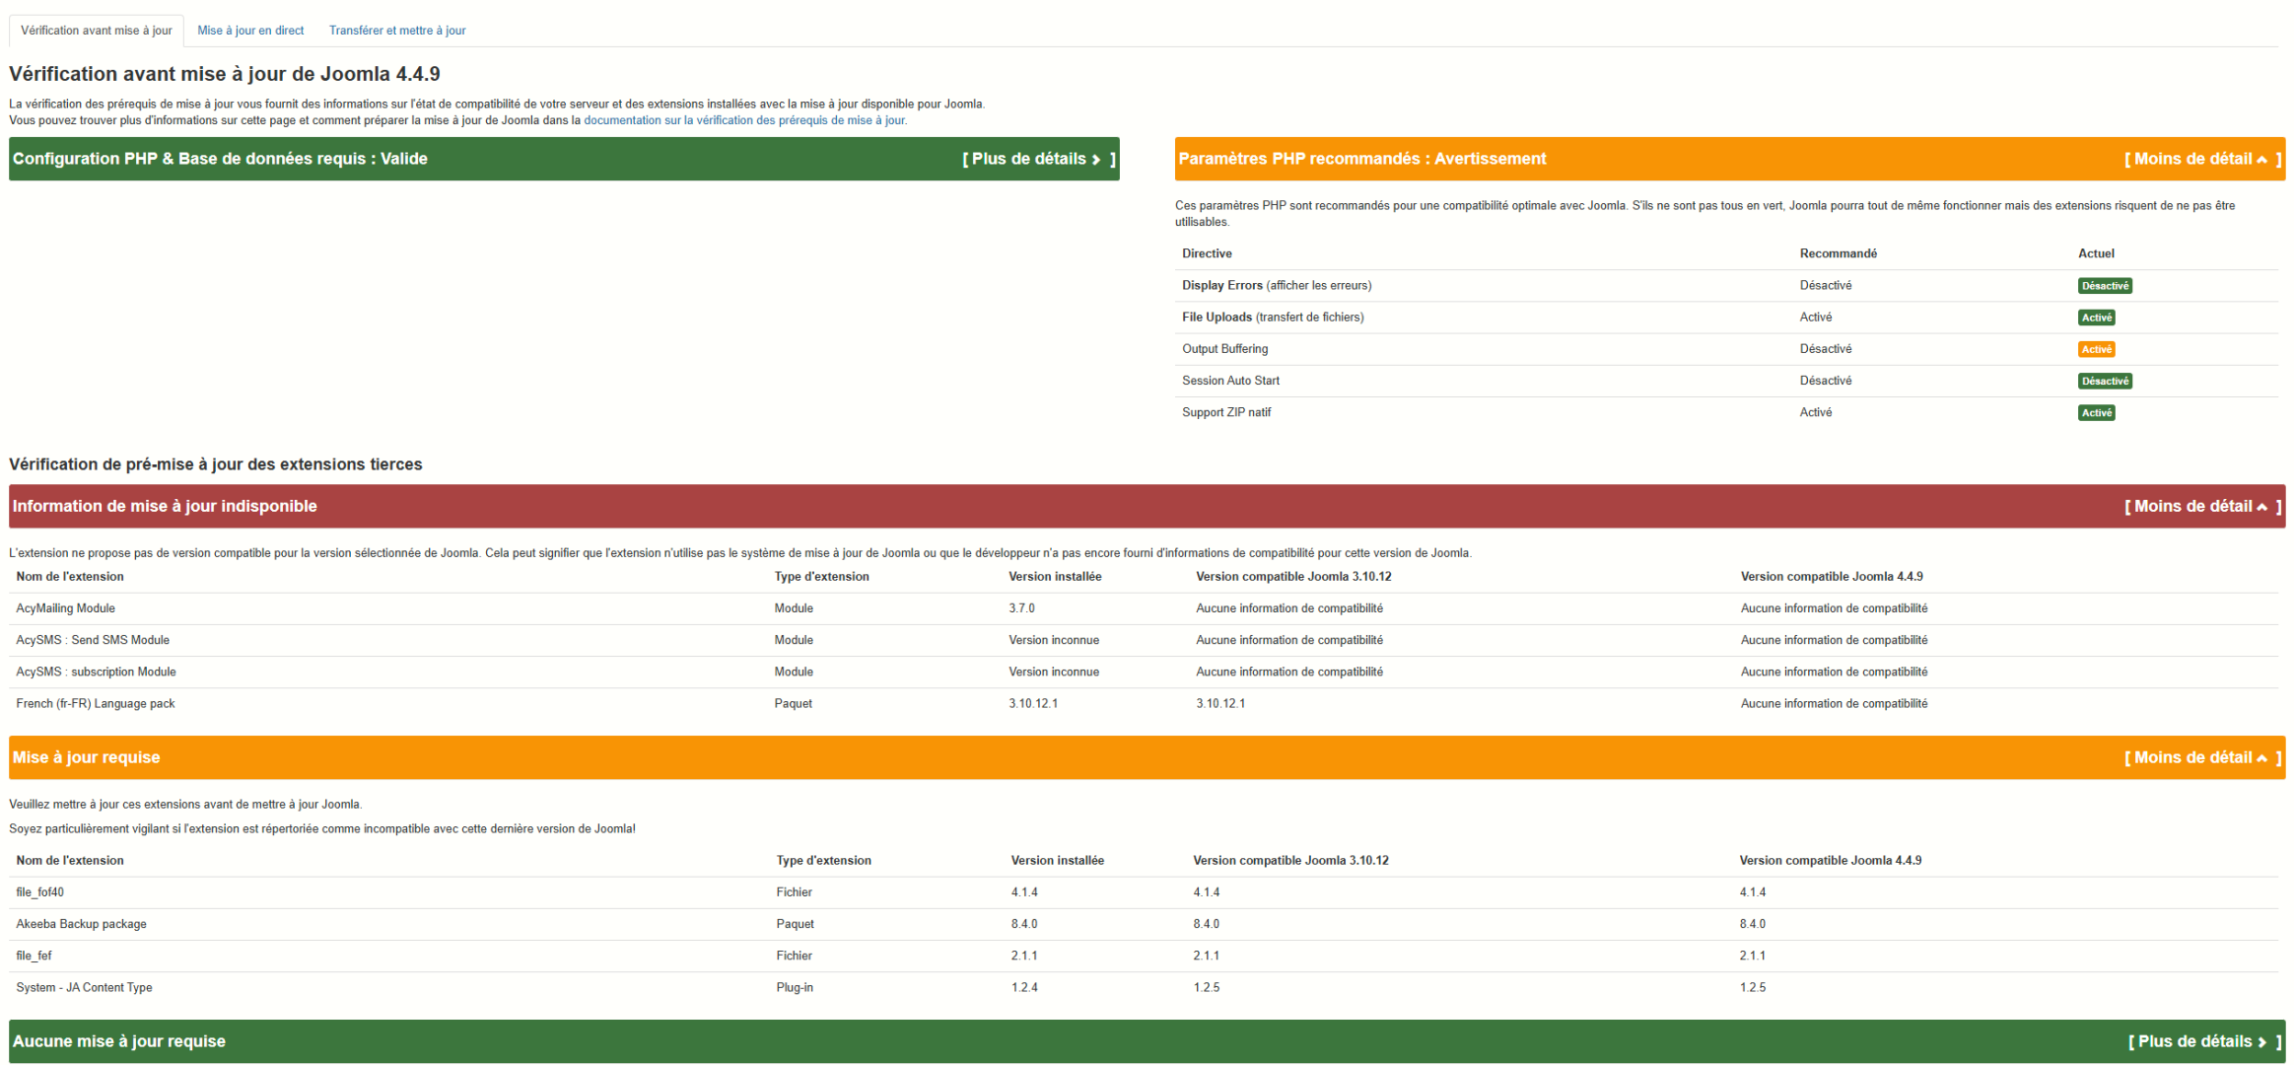Click 'Akeeba Backup package' extension name

[x=81, y=924]
